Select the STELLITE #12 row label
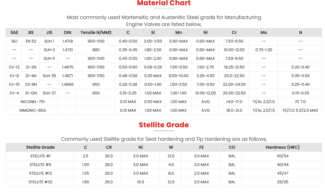Image resolution: width=325 pixels, height=194 pixels. click(41, 173)
